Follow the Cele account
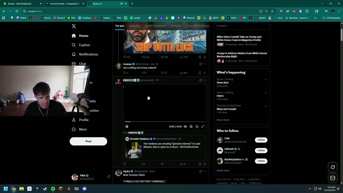The height and width of the screenshot is (193, 343). pyautogui.click(x=261, y=140)
